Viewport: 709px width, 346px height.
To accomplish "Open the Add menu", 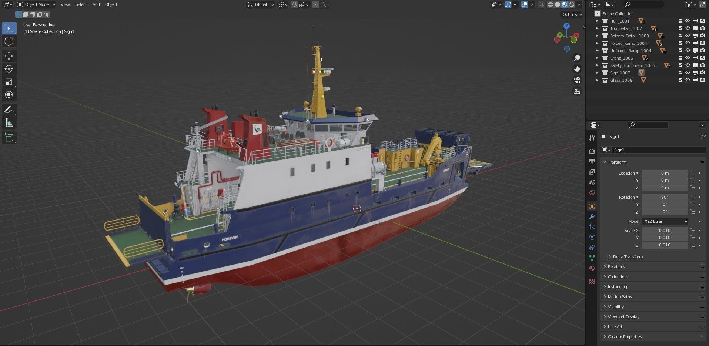I will coord(96,4).
